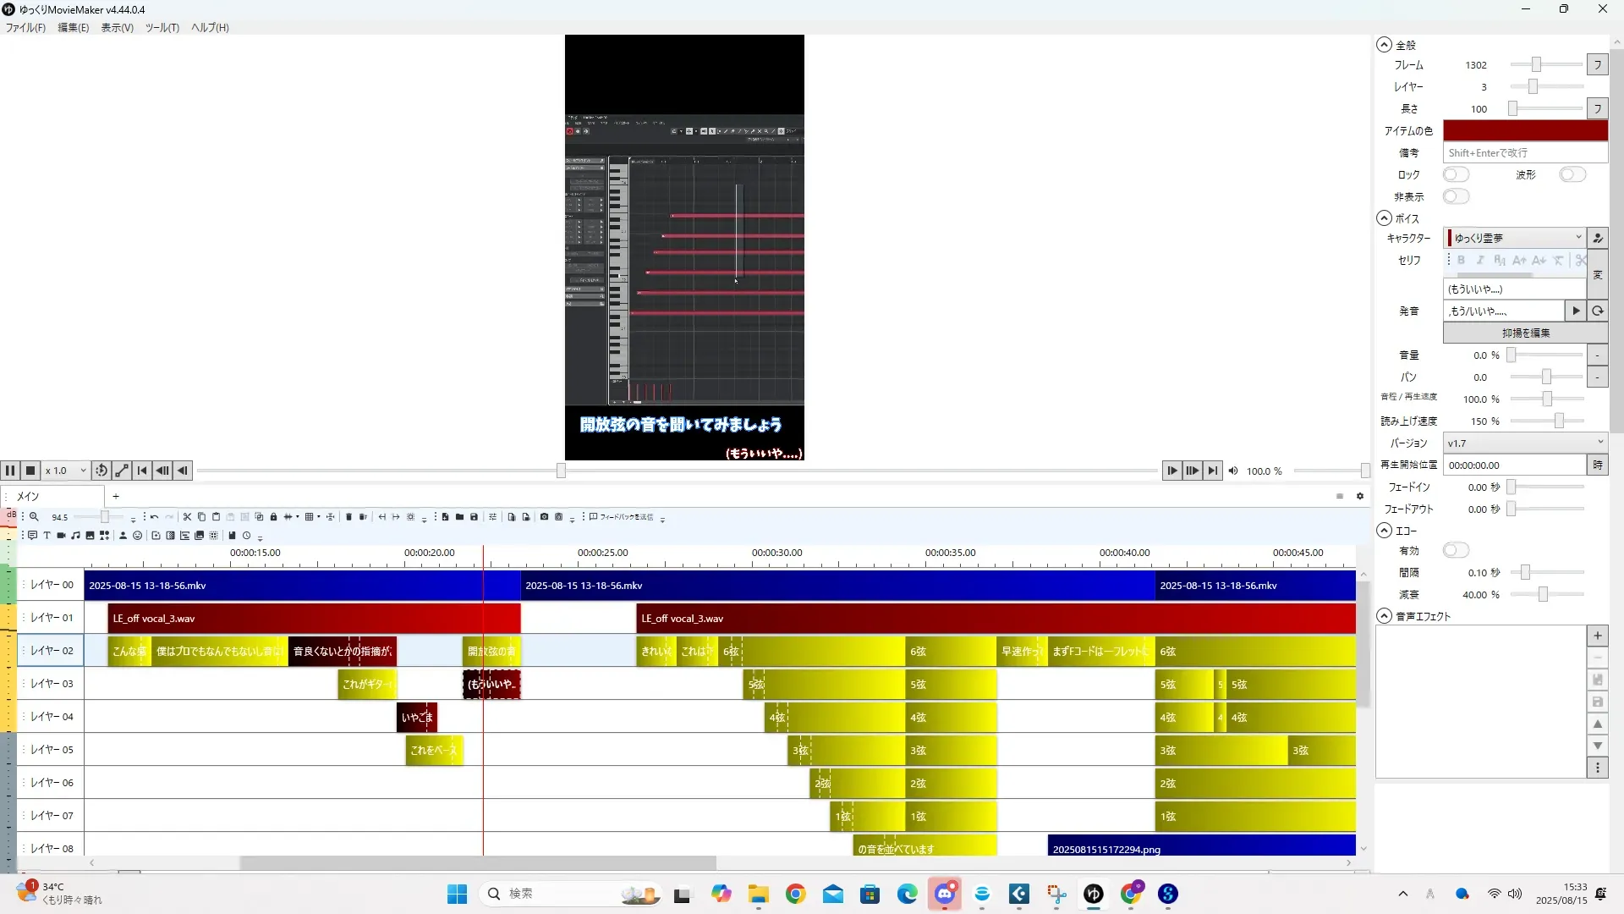Add a voice item with the speech bubble icon
Viewport: 1624px width, 914px height.
coord(32,535)
